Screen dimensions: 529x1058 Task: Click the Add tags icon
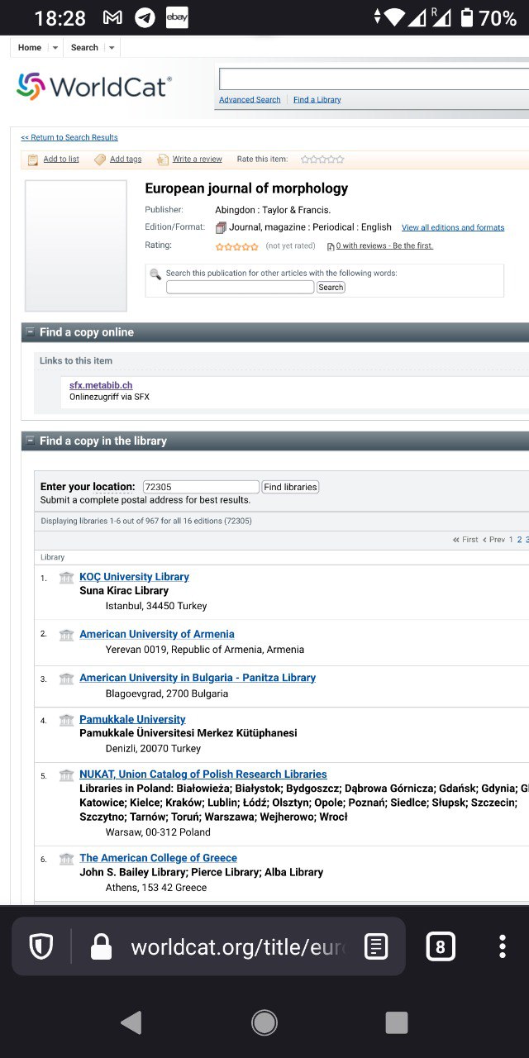(100, 160)
